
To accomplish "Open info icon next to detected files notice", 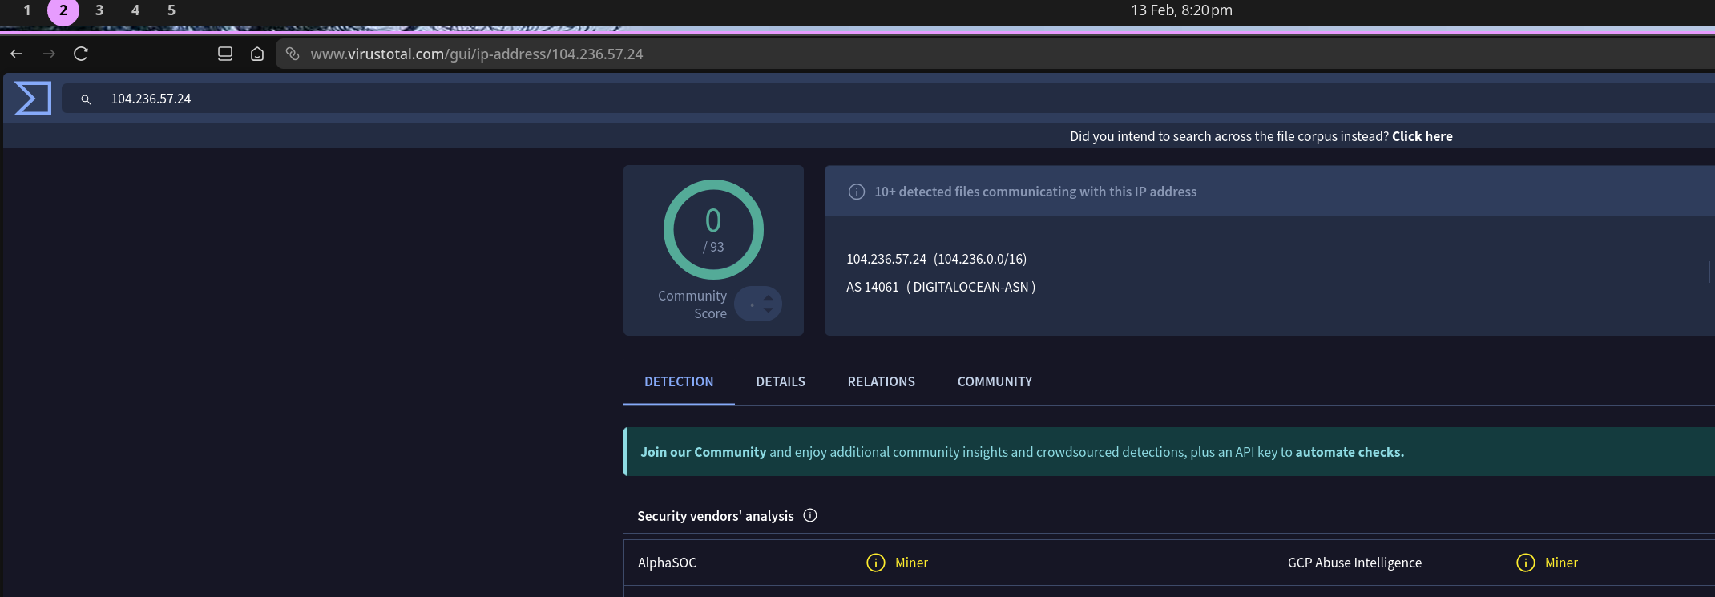I will (857, 192).
